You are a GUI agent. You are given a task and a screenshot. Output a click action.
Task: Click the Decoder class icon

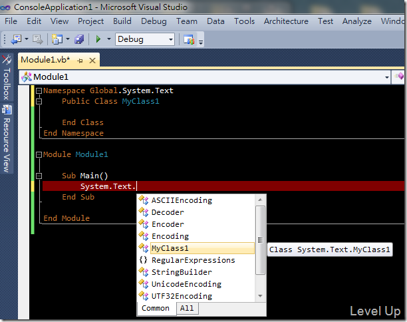[x=144, y=212]
